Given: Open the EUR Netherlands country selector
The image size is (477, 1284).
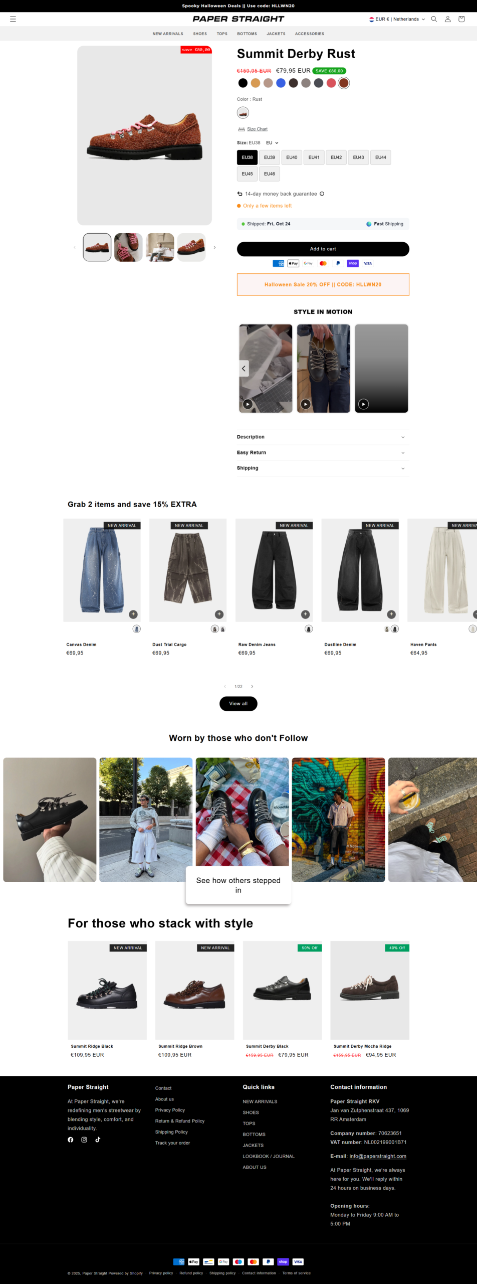Looking at the screenshot, I should 397,19.
